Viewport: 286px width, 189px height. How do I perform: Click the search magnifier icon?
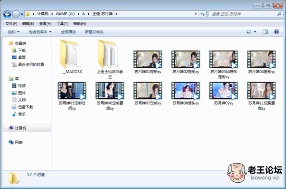pos(279,14)
